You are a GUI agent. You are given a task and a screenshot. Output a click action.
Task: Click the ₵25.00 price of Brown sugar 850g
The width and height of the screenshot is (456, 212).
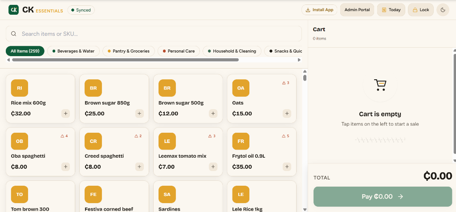click(x=94, y=114)
